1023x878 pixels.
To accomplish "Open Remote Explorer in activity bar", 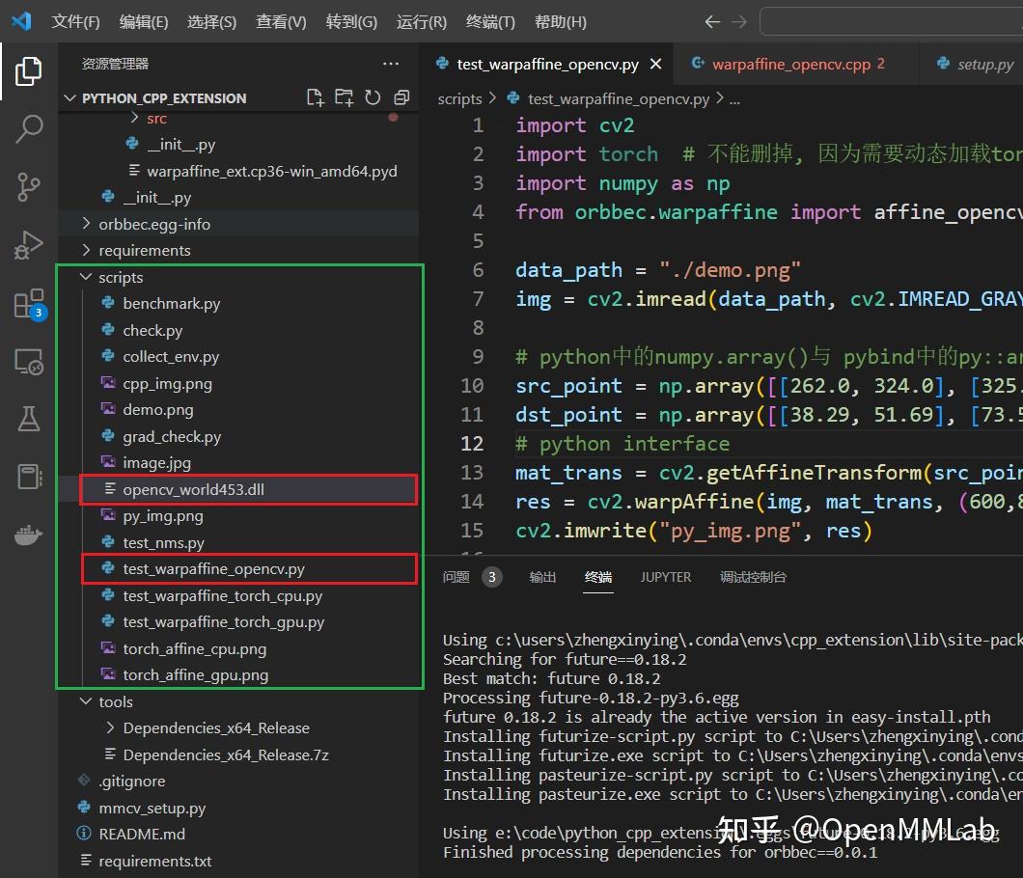I will coord(29,362).
